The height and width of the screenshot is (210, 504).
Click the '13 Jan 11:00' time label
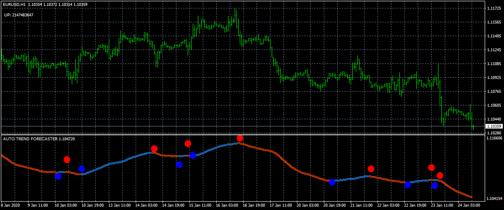tap(119, 206)
